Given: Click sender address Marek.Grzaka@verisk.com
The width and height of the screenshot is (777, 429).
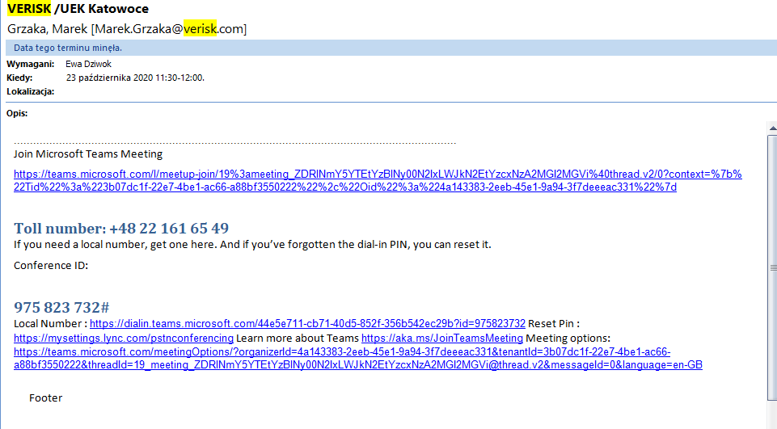Looking at the screenshot, I should [x=169, y=29].
